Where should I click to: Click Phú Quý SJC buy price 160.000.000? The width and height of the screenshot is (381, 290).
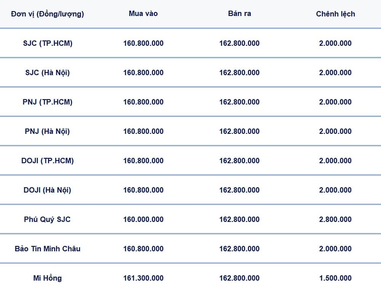pyautogui.click(x=143, y=220)
